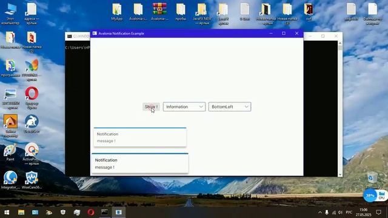Click scroll-down arrow in command prompt window

[x=340, y=174]
